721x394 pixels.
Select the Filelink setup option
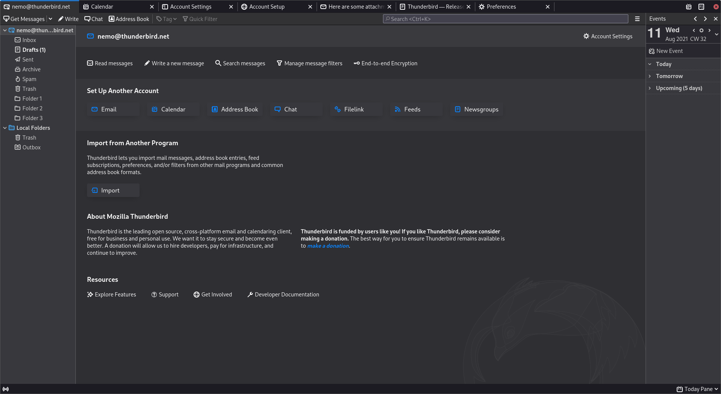(x=355, y=109)
